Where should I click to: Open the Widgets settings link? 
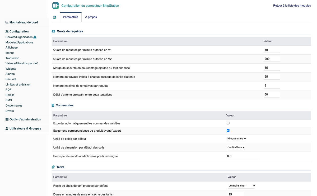click(11, 69)
